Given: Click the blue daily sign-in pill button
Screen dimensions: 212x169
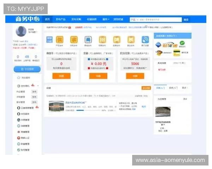Looking at the screenshot, I should coord(27,69).
